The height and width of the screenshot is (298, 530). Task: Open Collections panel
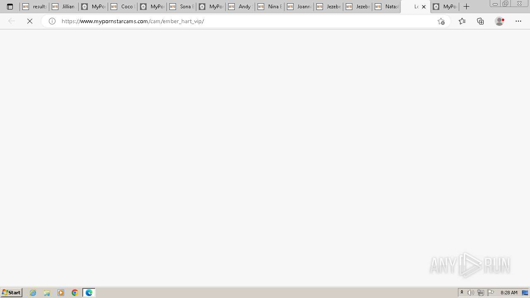point(480,21)
